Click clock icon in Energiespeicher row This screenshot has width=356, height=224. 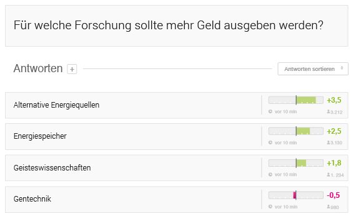coord(270,142)
